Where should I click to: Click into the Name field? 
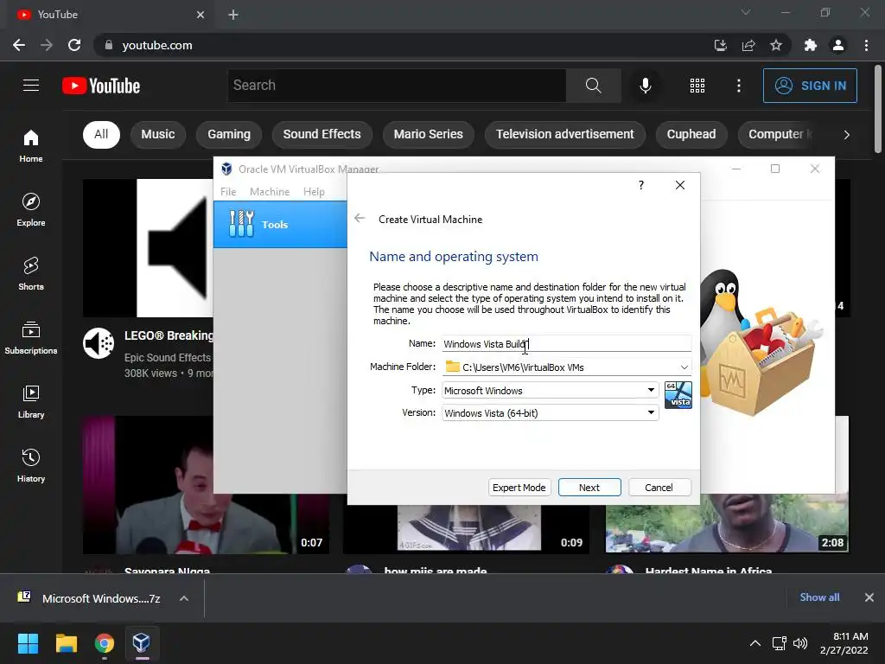pyautogui.click(x=566, y=344)
